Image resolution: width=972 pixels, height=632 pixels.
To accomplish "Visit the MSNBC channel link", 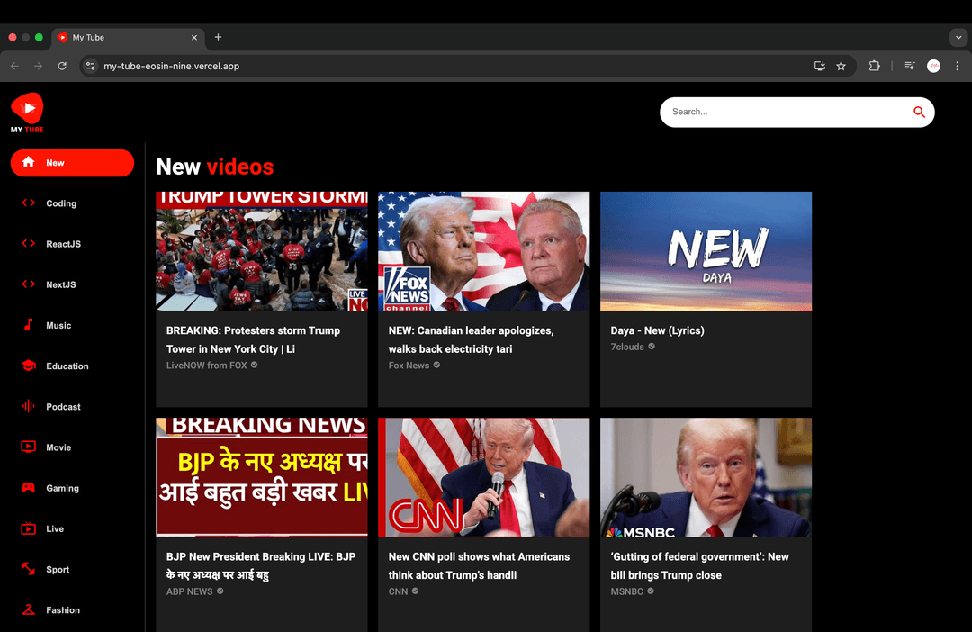I will point(632,591).
